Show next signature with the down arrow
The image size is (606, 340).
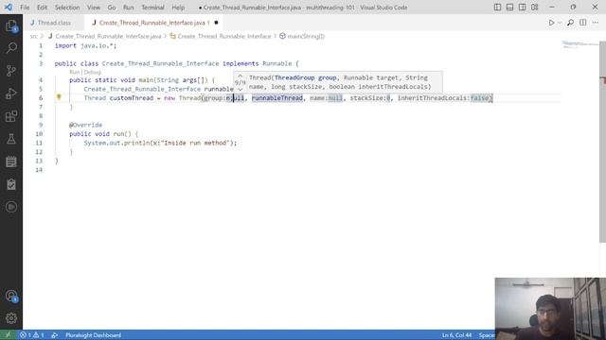(240, 90)
